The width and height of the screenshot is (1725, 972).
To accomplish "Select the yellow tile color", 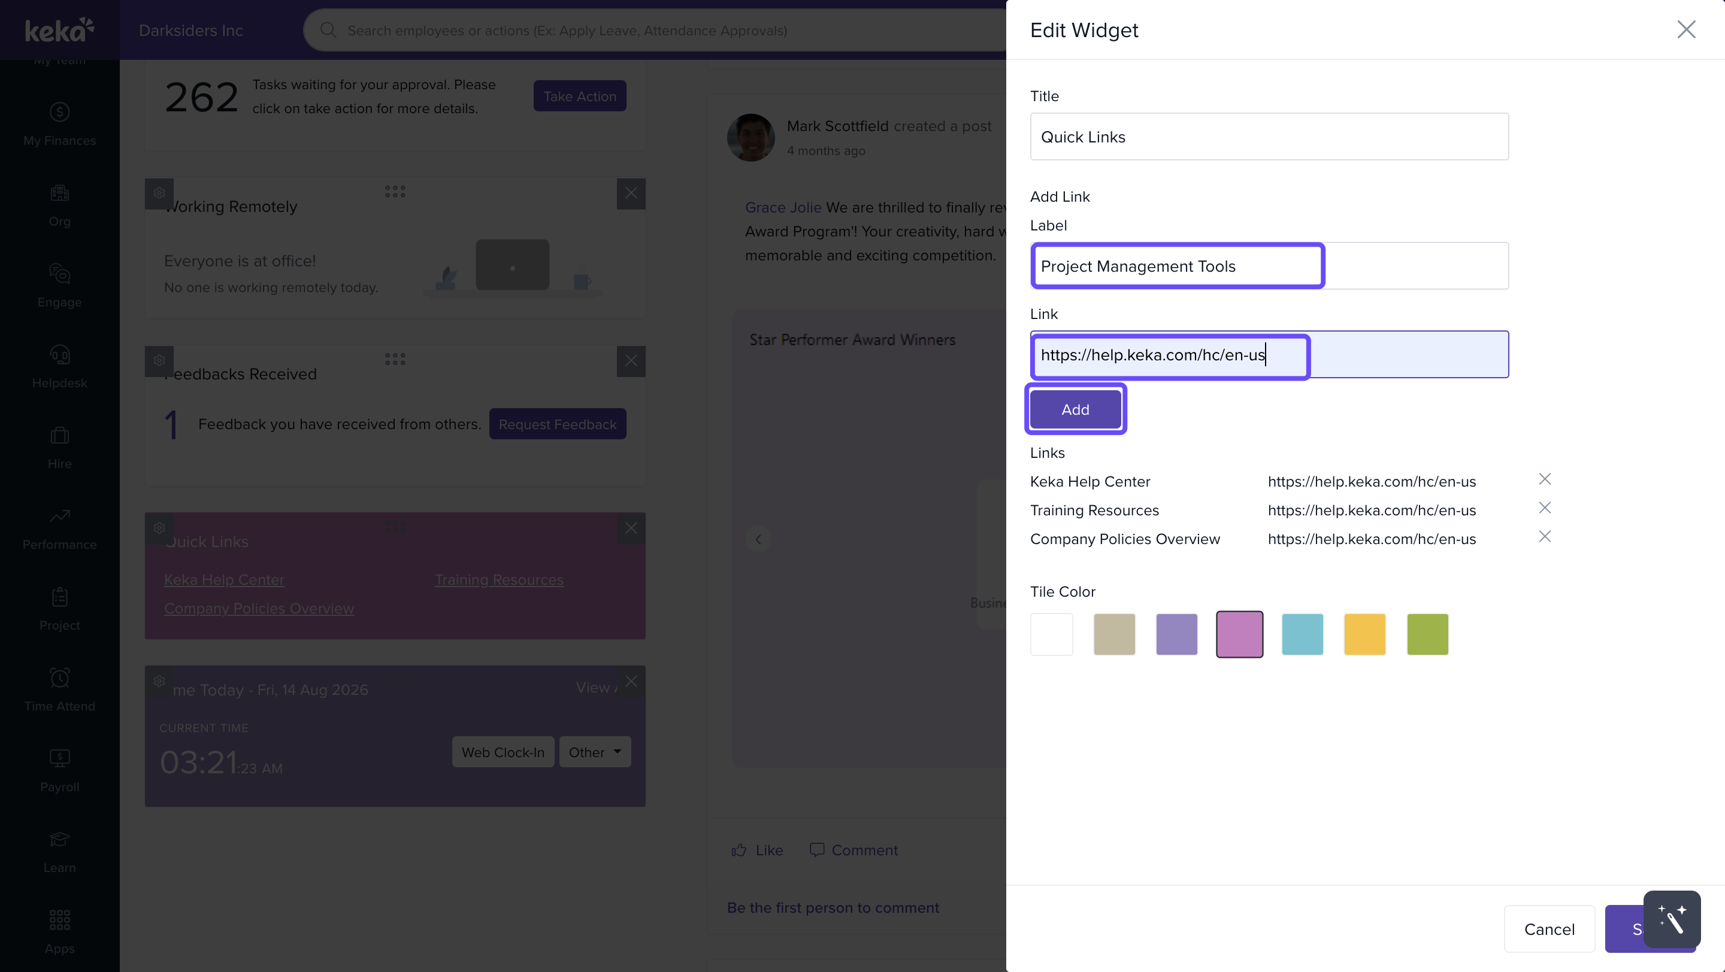I will [1365, 634].
